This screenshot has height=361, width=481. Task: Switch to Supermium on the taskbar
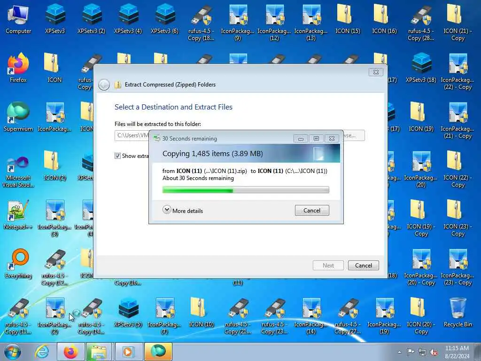point(158,352)
